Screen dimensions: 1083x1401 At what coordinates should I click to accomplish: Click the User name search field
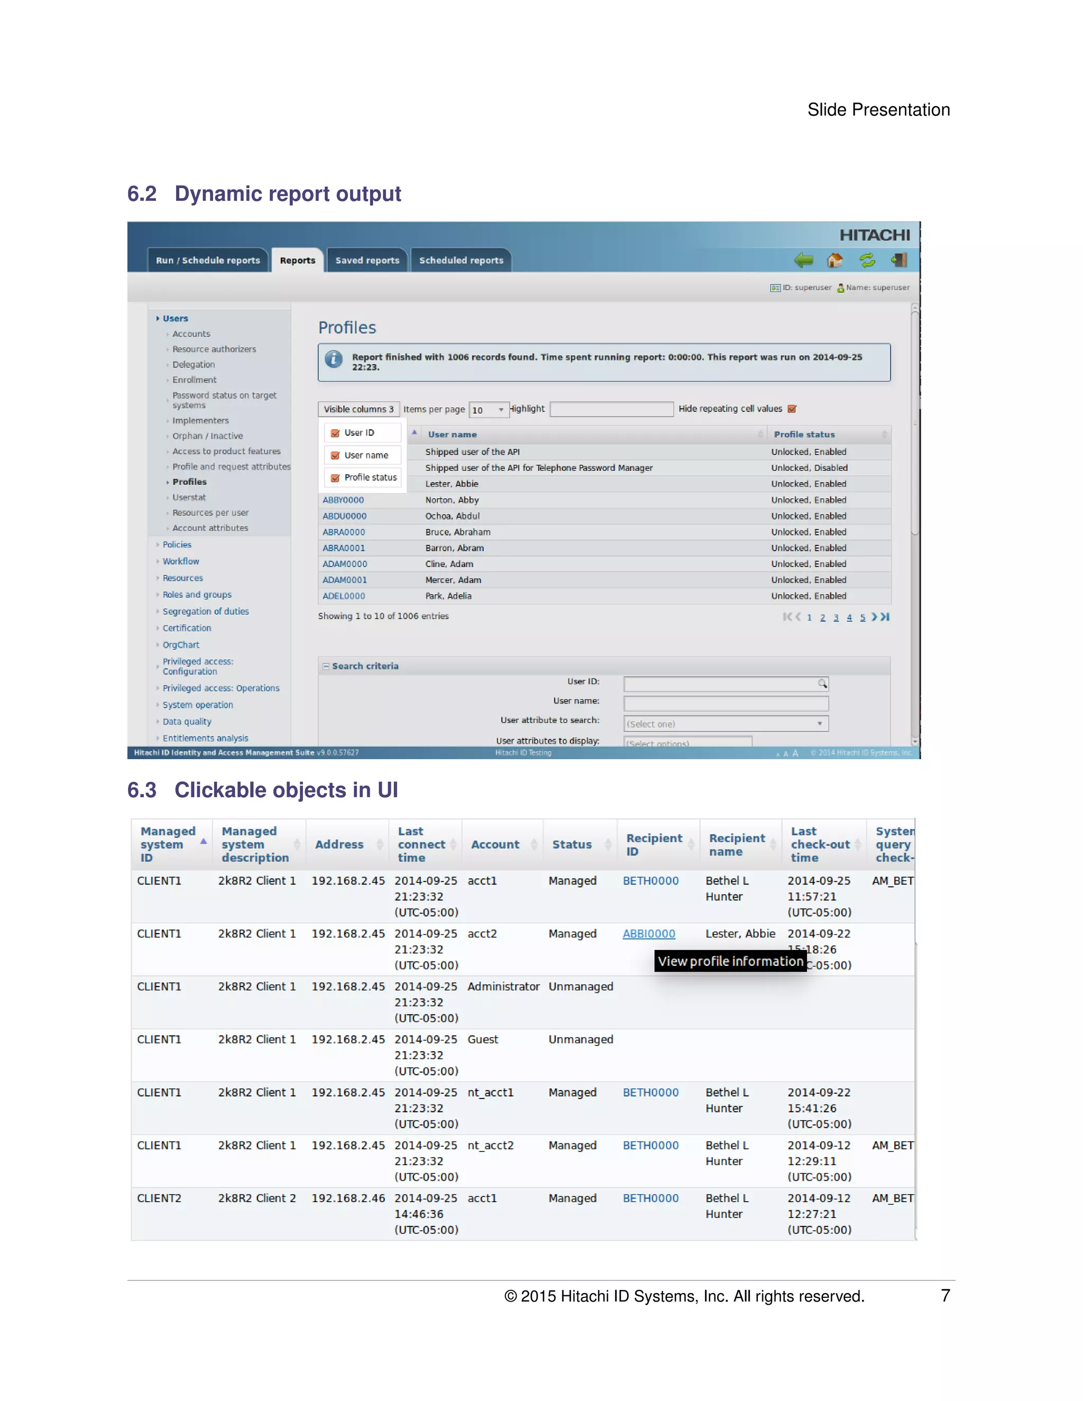click(726, 704)
